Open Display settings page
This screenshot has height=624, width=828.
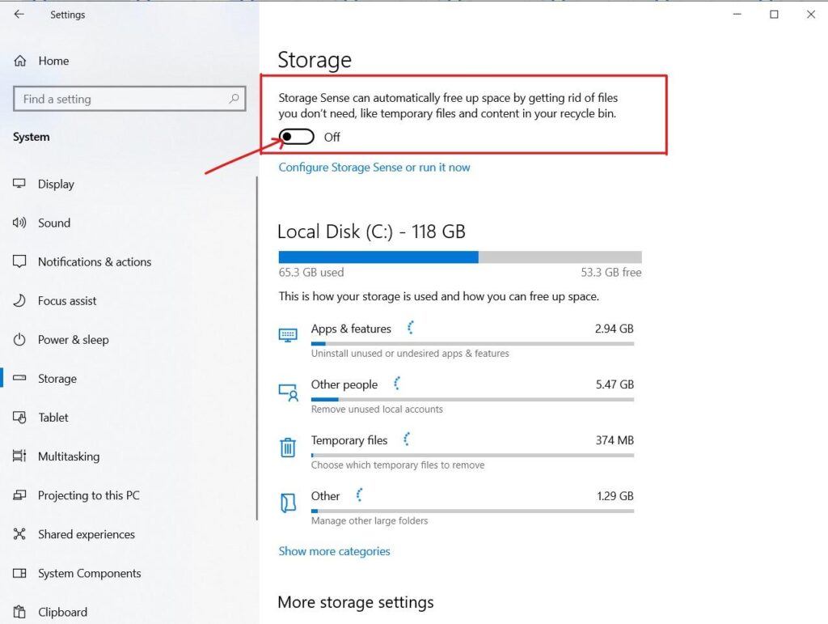pos(129,184)
